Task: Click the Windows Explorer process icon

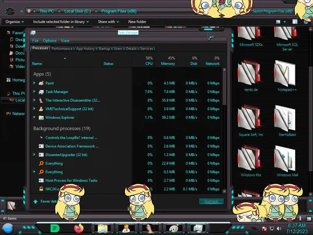Action: pyautogui.click(x=41, y=117)
